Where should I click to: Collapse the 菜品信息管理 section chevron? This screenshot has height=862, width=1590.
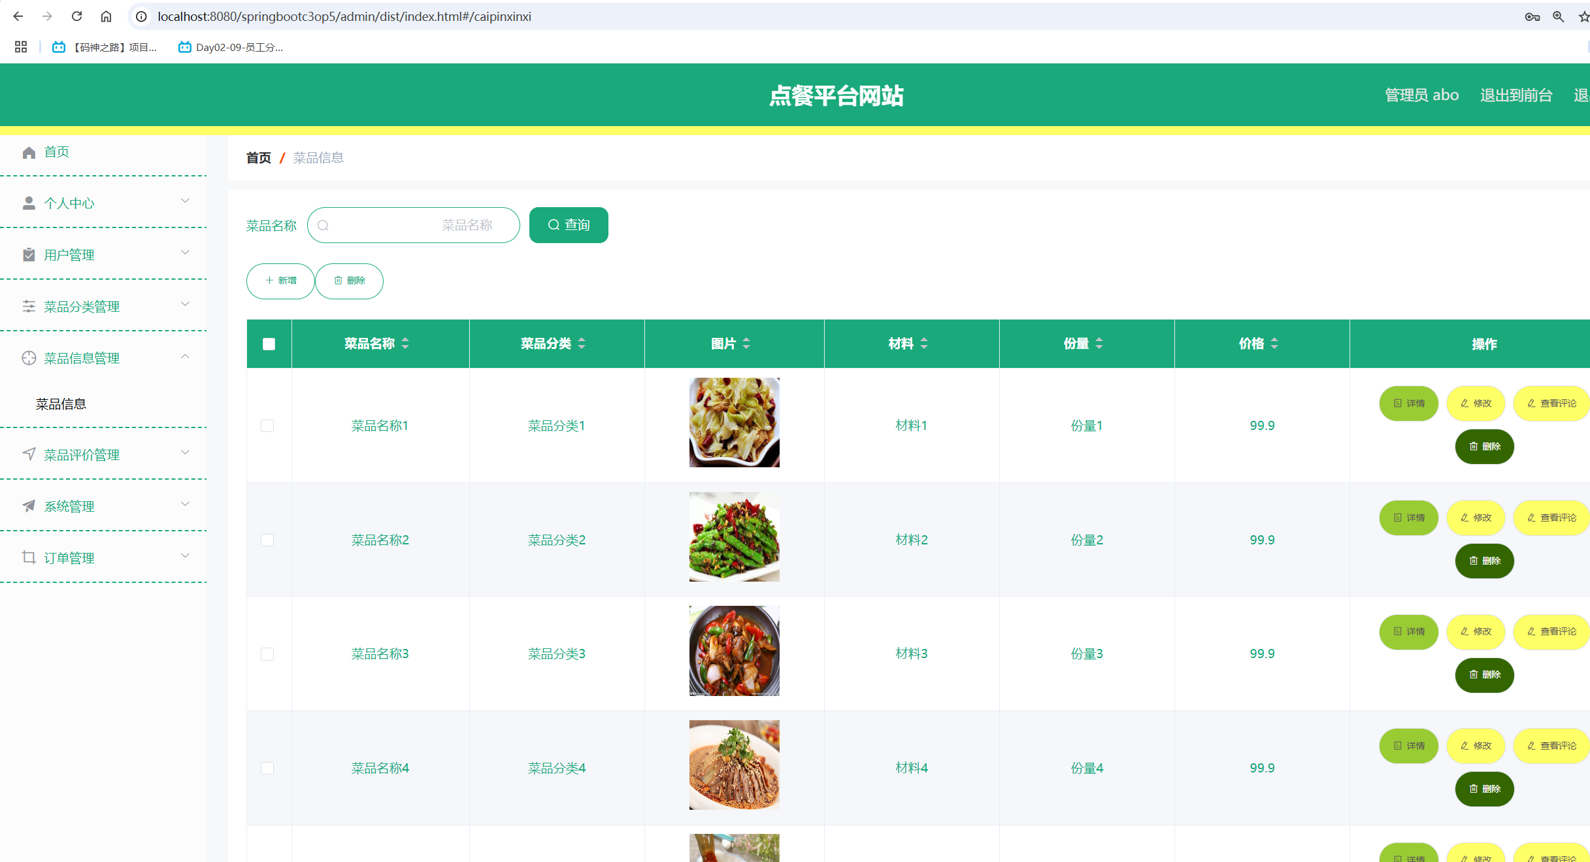(x=185, y=357)
